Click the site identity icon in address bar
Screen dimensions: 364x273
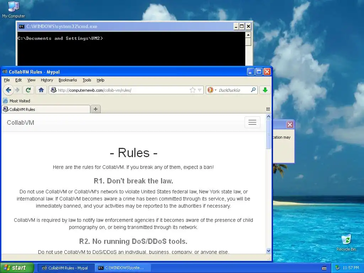click(54, 90)
